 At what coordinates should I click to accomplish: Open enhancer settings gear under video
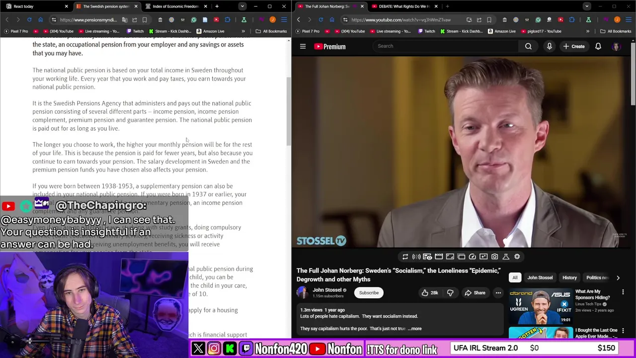(x=517, y=257)
